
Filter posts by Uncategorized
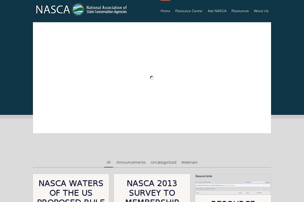click(x=164, y=163)
